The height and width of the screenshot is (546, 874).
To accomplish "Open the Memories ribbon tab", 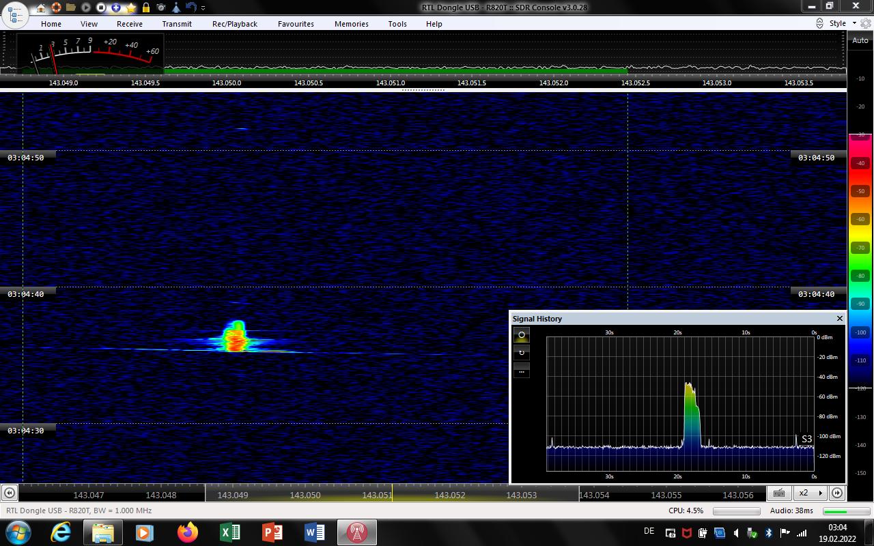I will (x=352, y=24).
